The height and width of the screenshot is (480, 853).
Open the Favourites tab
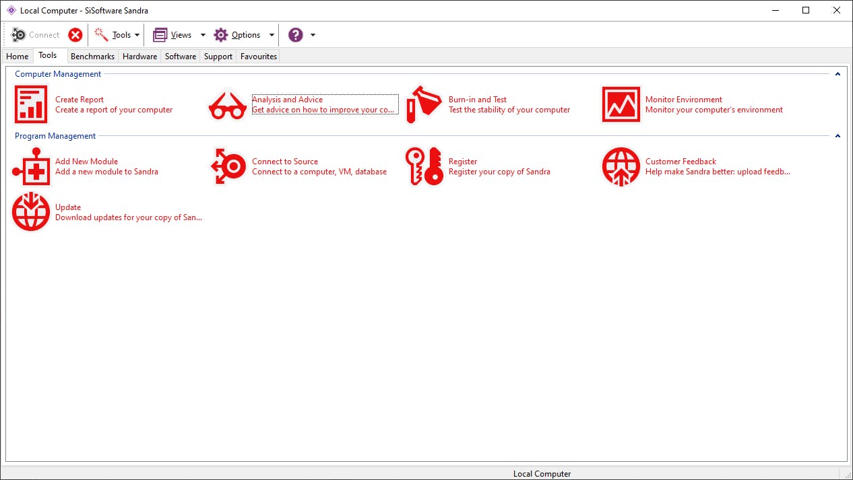point(259,57)
